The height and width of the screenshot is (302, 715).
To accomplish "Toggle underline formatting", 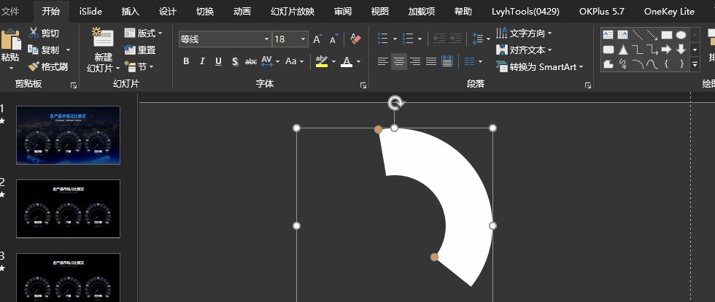I will tap(218, 61).
